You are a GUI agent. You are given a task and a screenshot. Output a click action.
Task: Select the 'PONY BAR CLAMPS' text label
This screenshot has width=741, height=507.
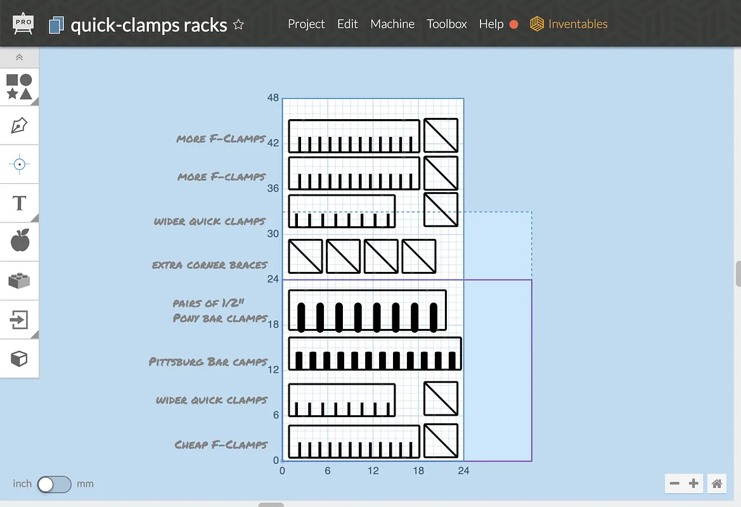pos(220,318)
